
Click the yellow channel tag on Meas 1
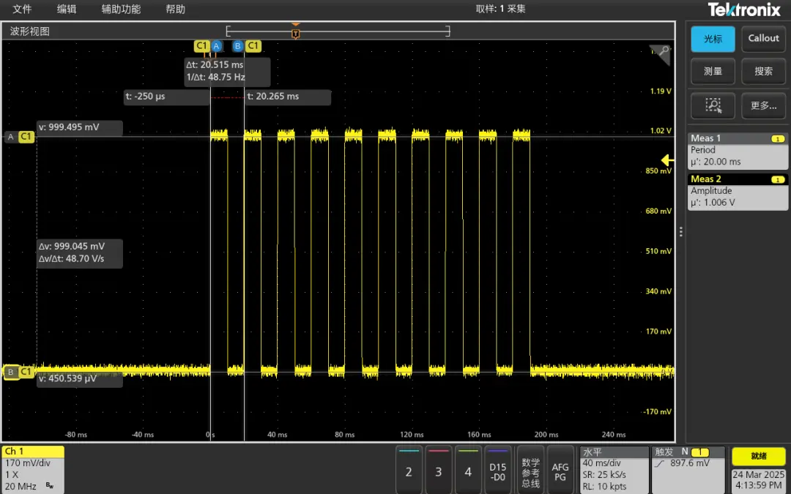(778, 138)
